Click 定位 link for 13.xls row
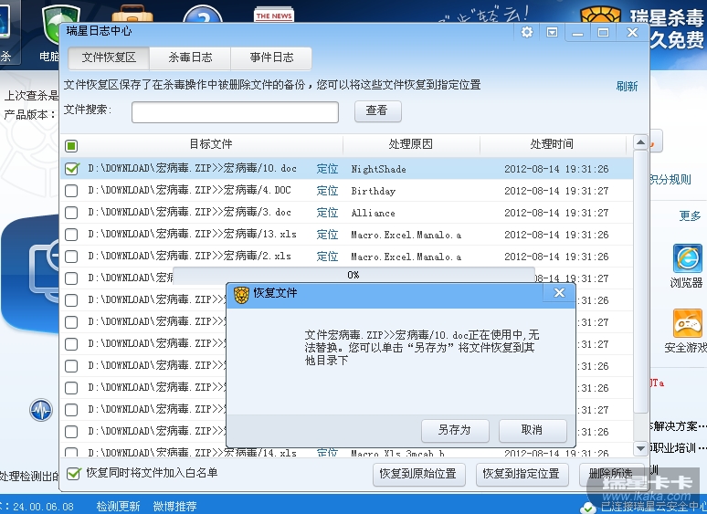The height and width of the screenshot is (514, 707). pyautogui.click(x=327, y=235)
